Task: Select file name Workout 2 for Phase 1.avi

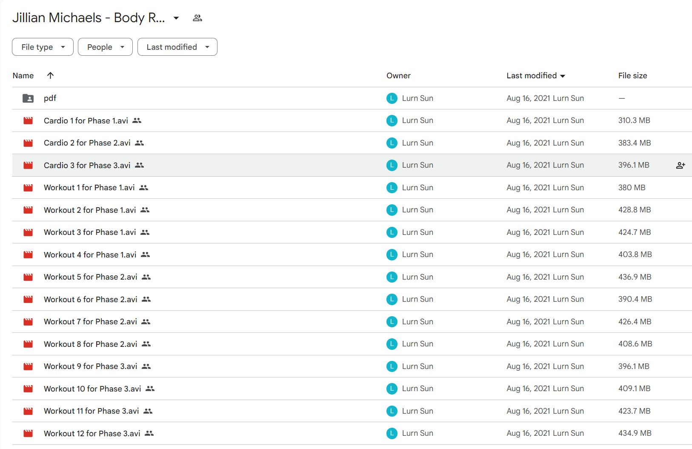Action: (90, 210)
